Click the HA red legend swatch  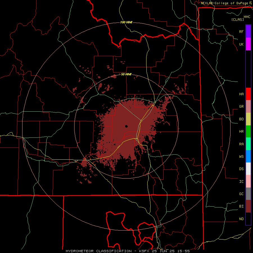pyautogui.click(x=248, y=94)
